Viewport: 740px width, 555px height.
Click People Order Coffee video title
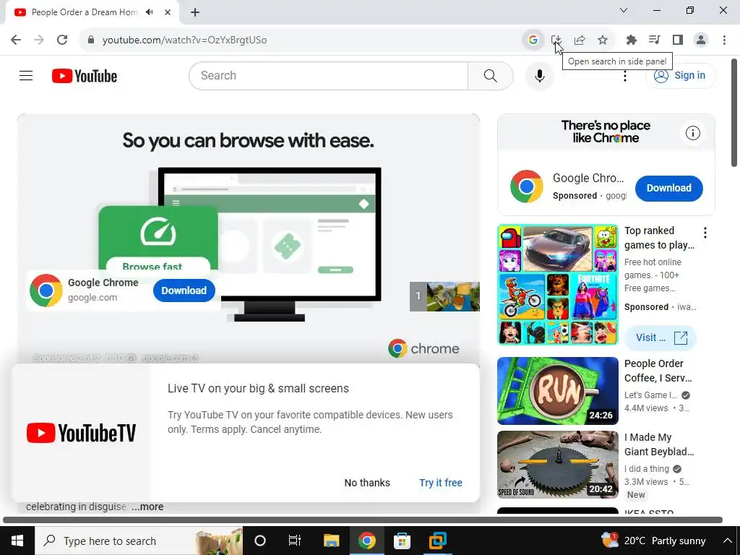[x=658, y=371]
